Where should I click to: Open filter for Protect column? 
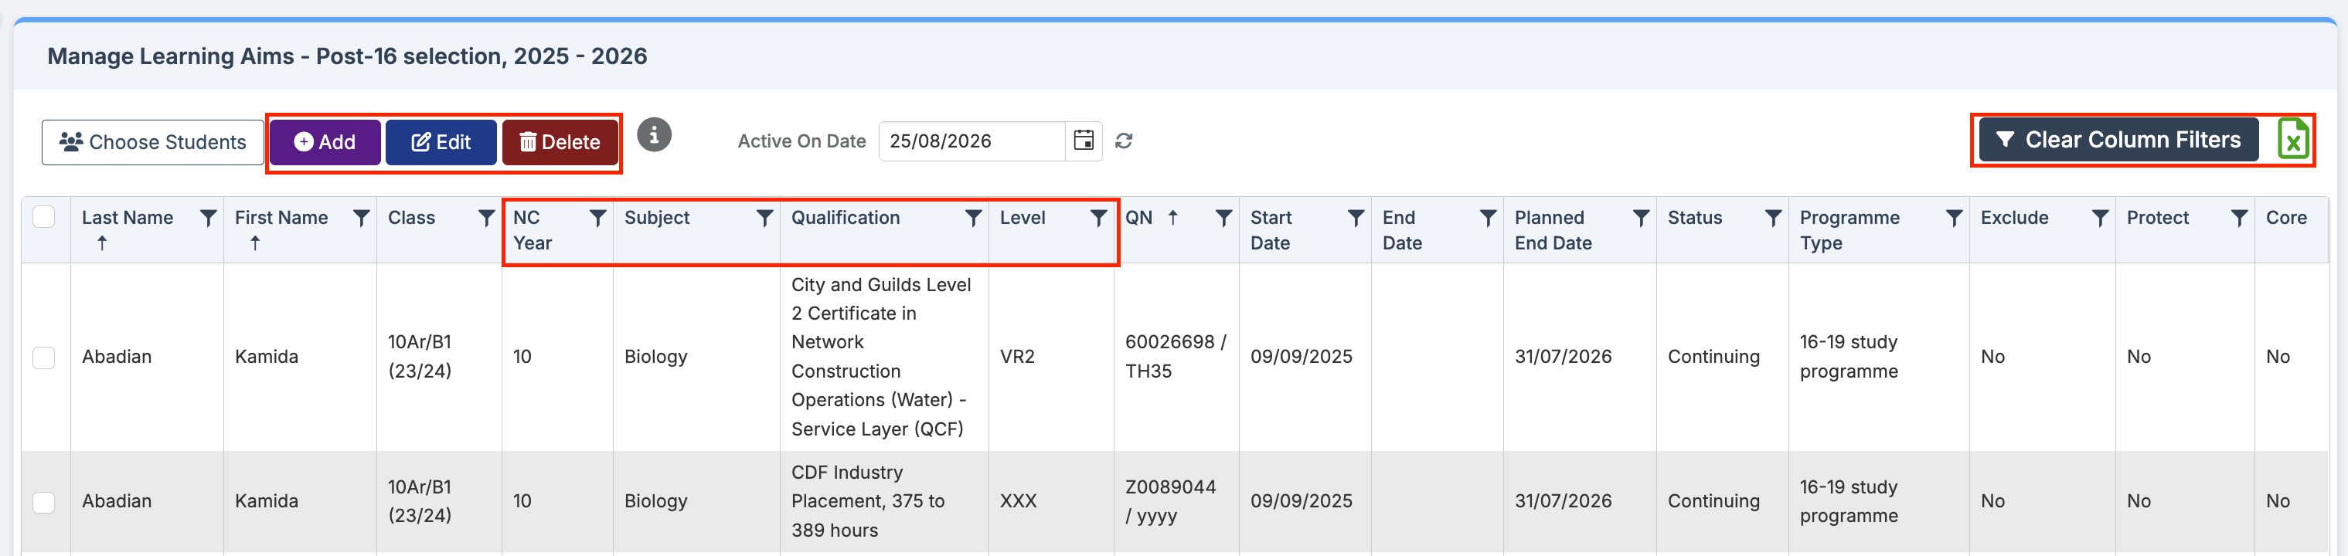click(x=2240, y=218)
